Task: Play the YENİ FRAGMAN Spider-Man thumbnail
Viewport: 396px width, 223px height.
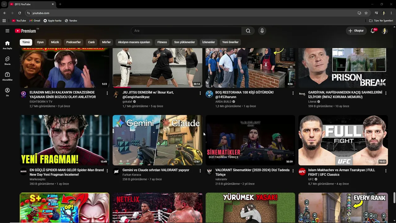Action: click(x=65, y=140)
